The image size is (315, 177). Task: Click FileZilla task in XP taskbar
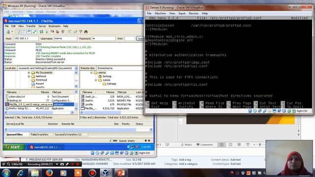pos(46,147)
